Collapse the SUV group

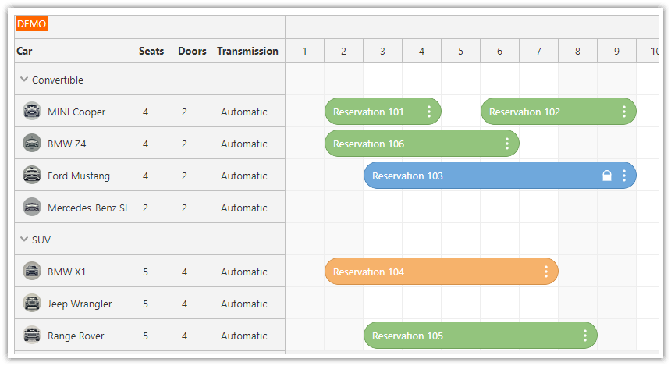[x=25, y=240]
